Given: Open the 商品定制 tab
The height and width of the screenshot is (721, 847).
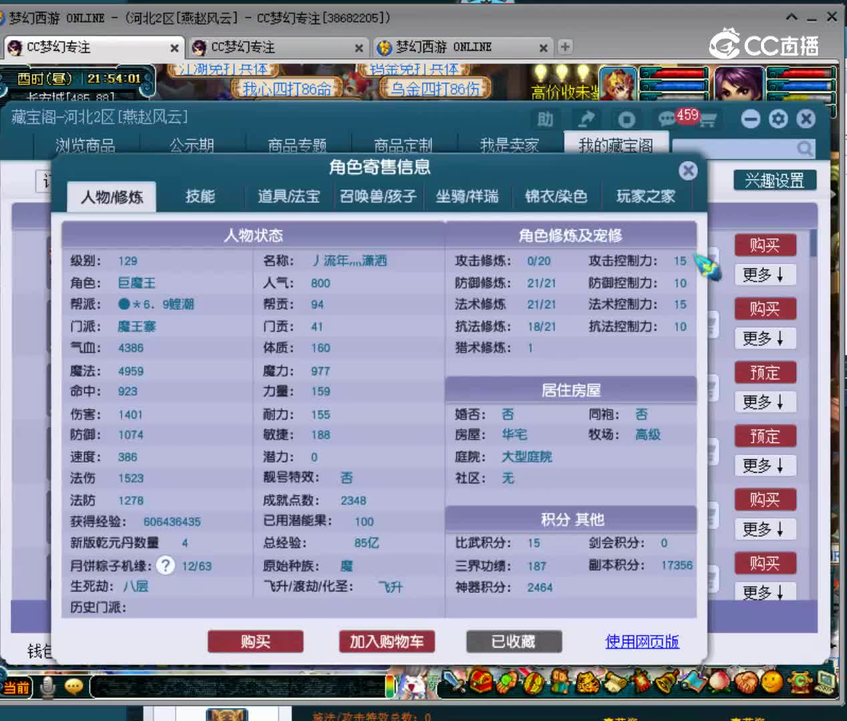Looking at the screenshot, I should 403,146.
